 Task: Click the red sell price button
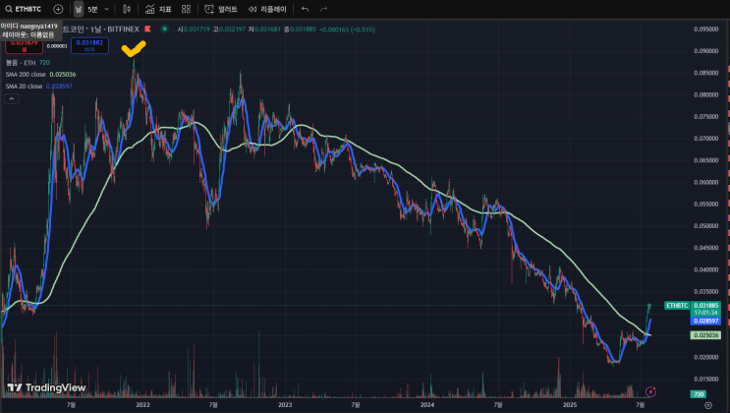(24, 45)
